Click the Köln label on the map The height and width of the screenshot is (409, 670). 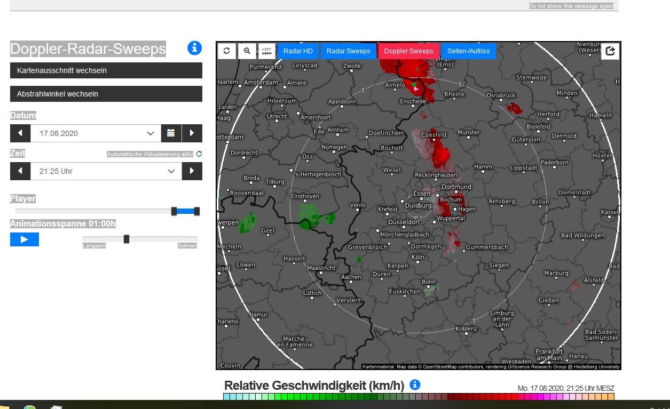(x=418, y=257)
